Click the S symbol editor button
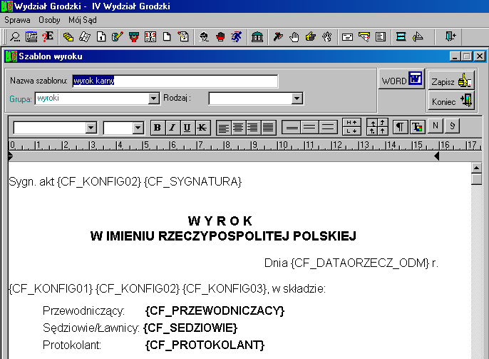The width and height of the screenshot is (489, 359). (452, 126)
